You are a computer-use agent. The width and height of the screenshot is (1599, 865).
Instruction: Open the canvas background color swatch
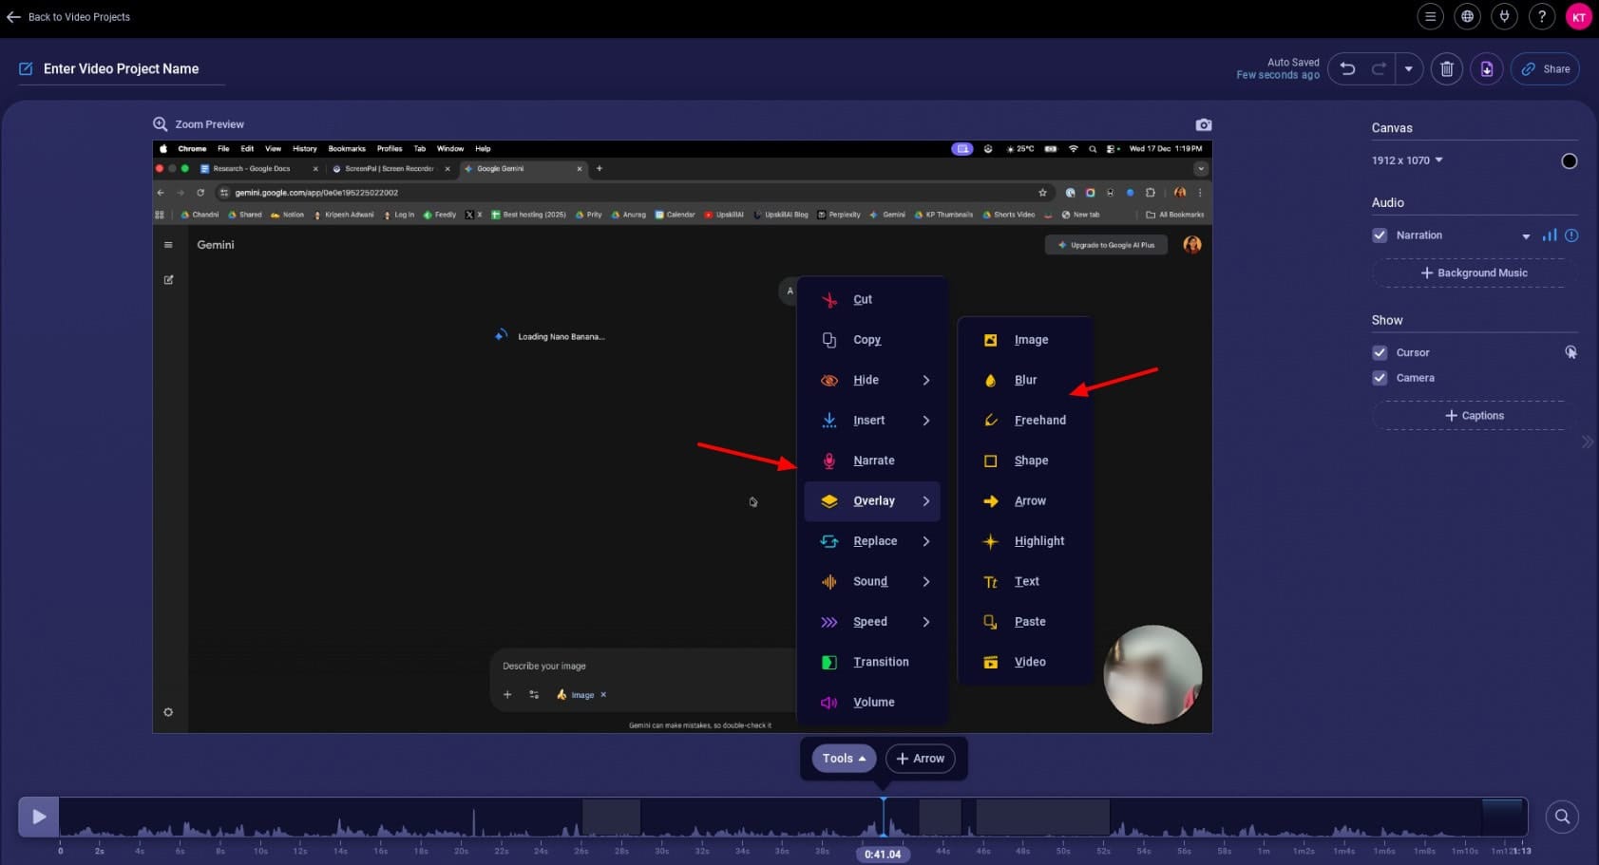pos(1569,161)
